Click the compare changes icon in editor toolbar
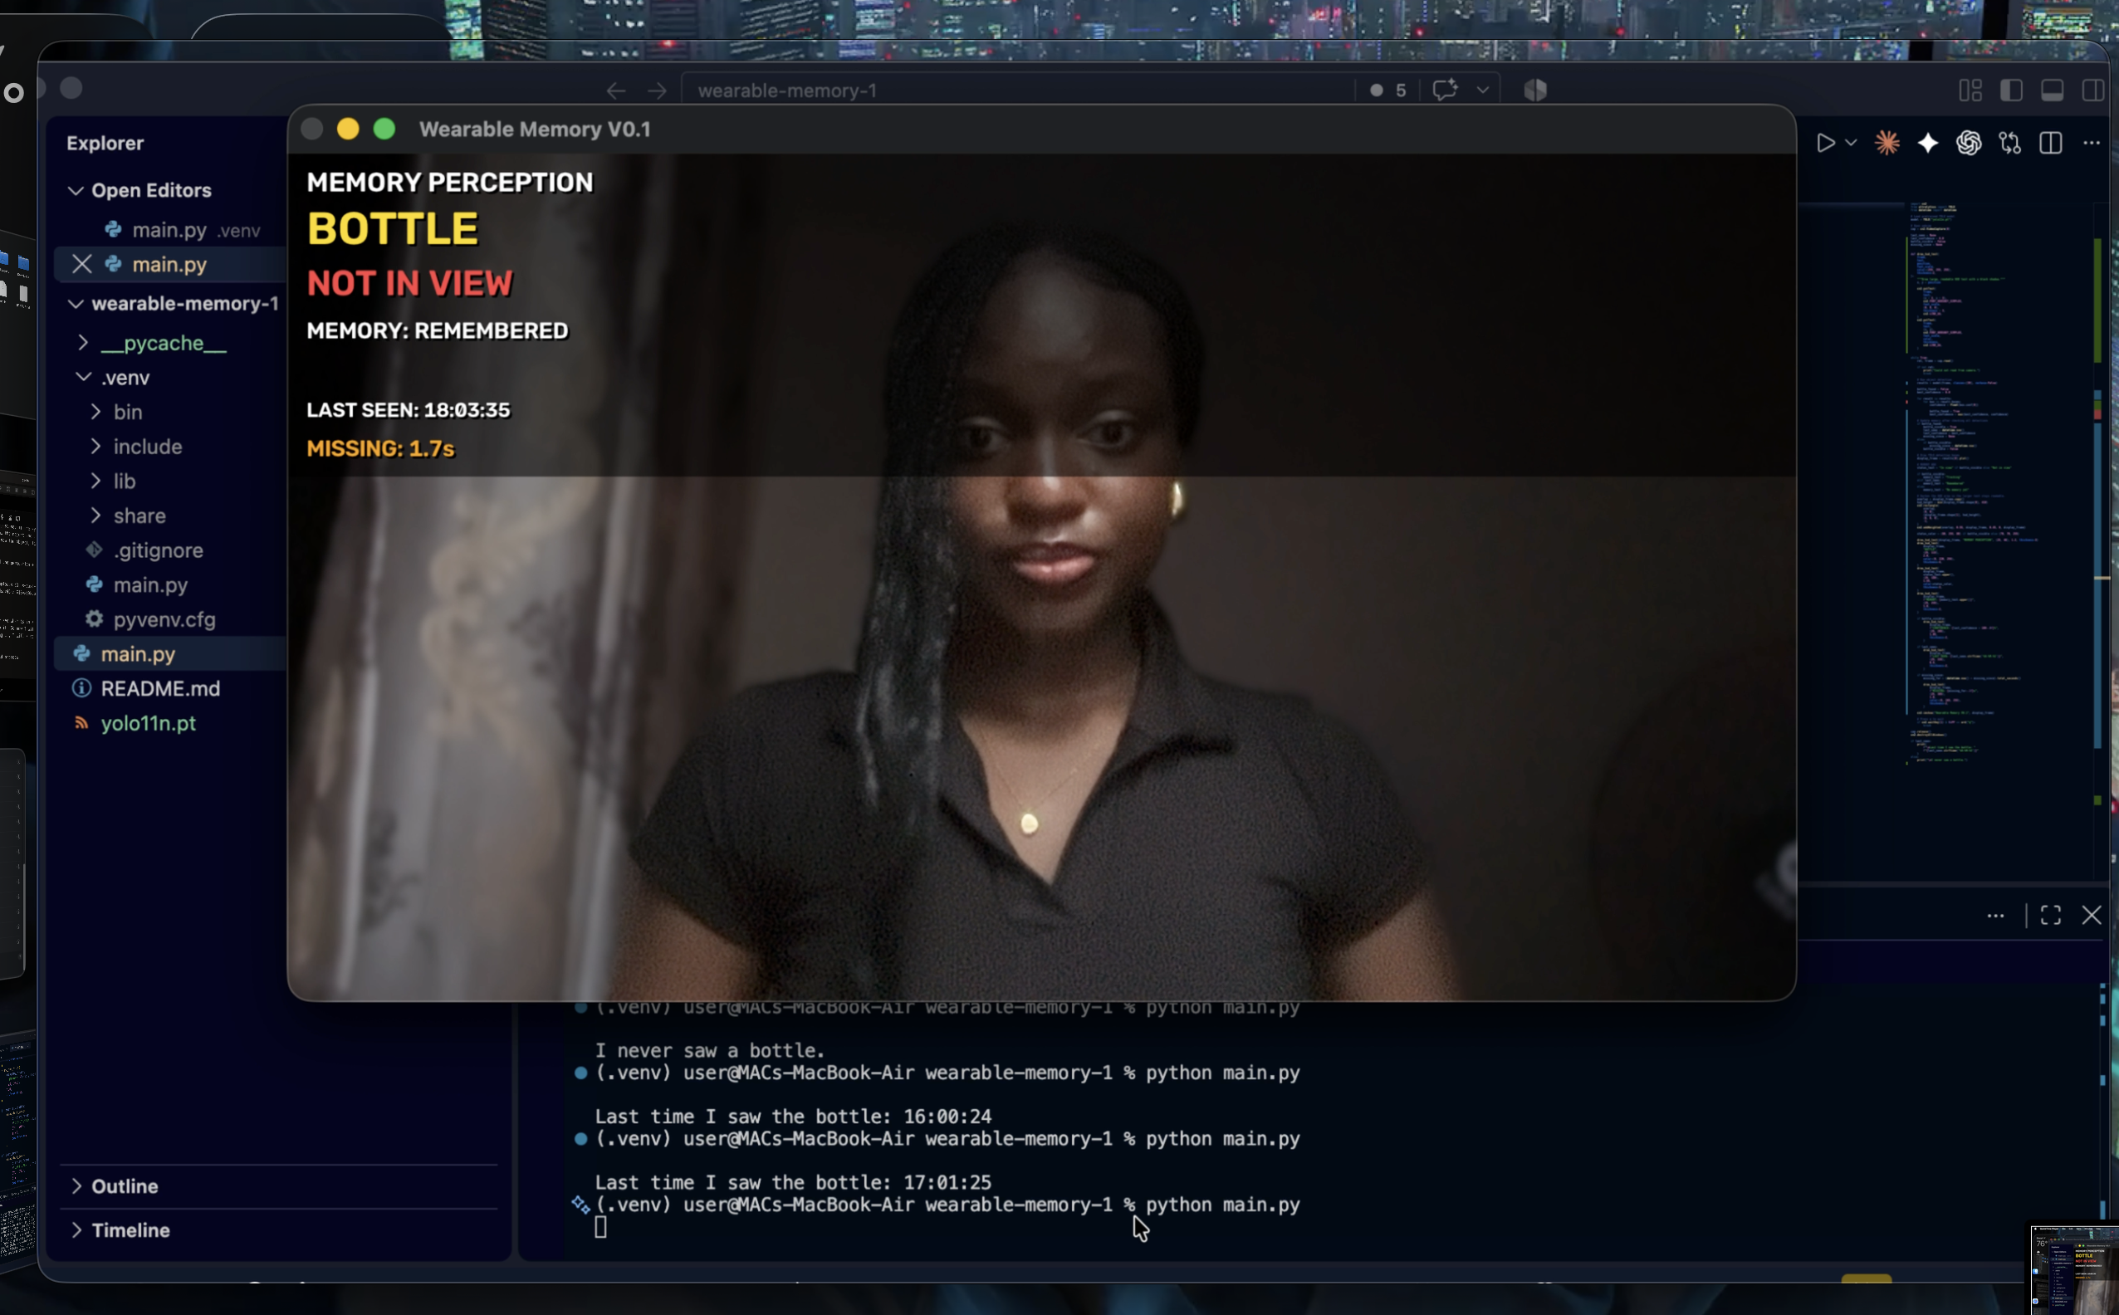This screenshot has height=1315, width=2119. [2009, 143]
